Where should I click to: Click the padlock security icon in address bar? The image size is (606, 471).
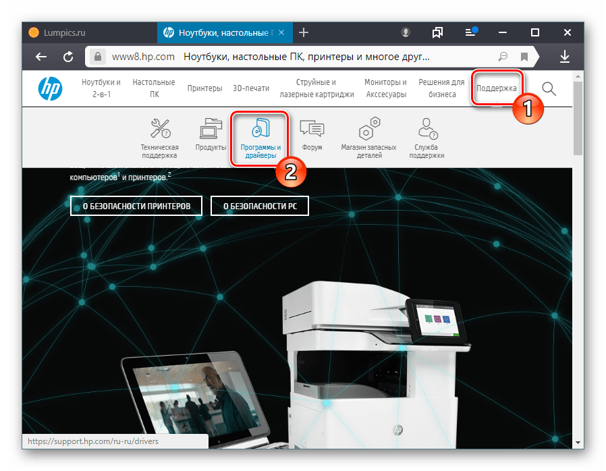pos(98,57)
